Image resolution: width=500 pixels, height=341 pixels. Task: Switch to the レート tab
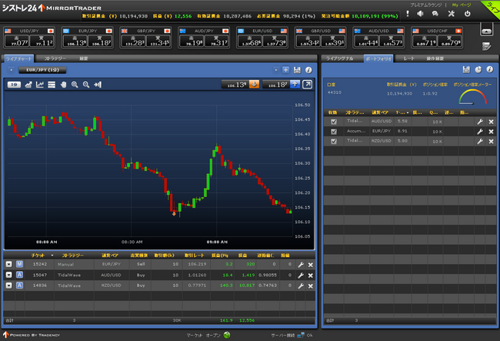tap(409, 58)
